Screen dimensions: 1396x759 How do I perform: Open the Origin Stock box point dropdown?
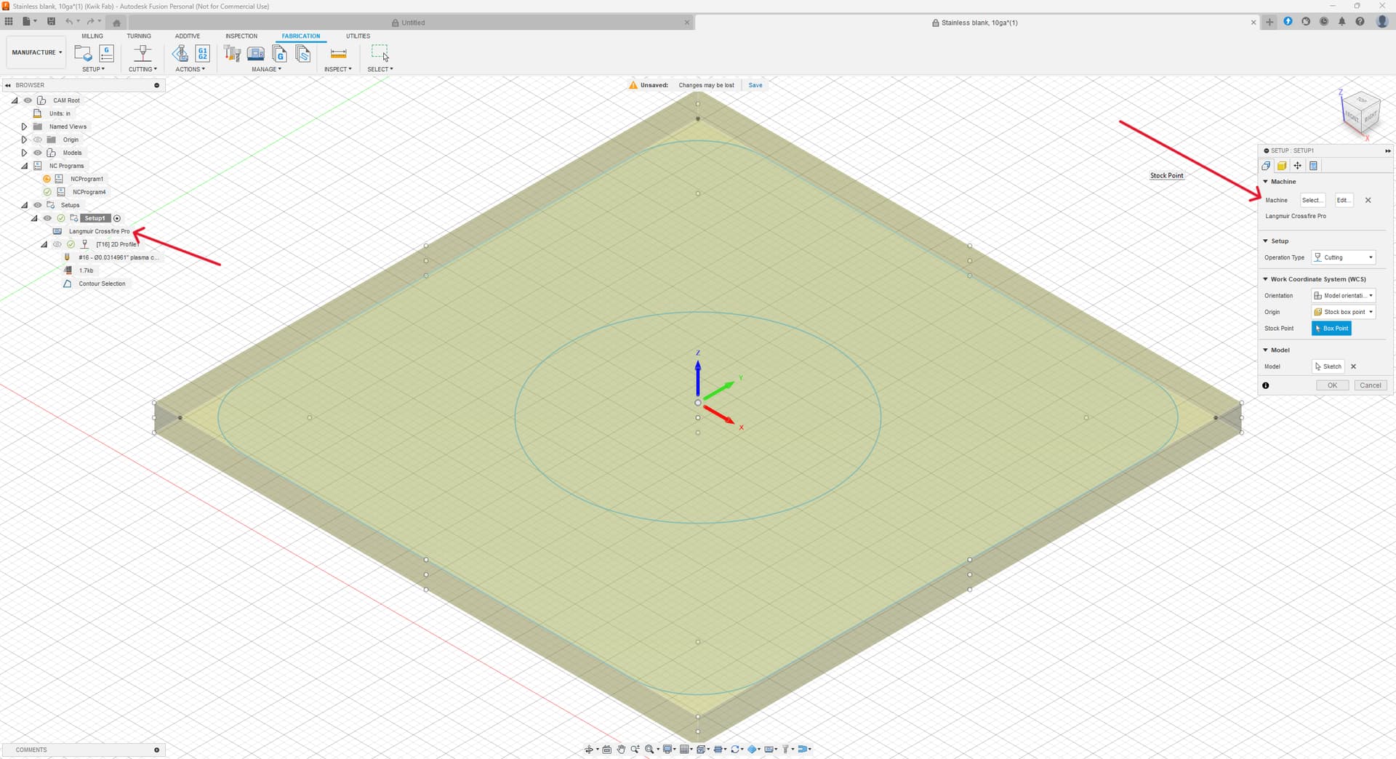1343,312
